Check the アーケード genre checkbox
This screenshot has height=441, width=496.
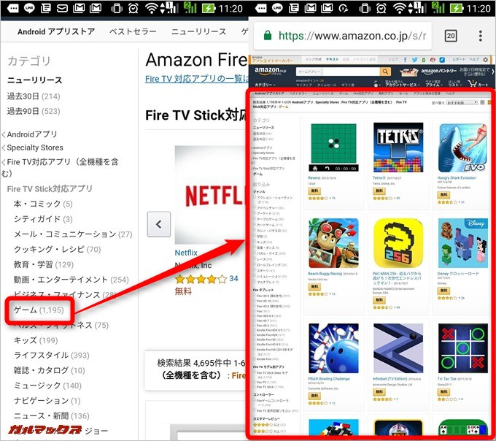point(255,213)
